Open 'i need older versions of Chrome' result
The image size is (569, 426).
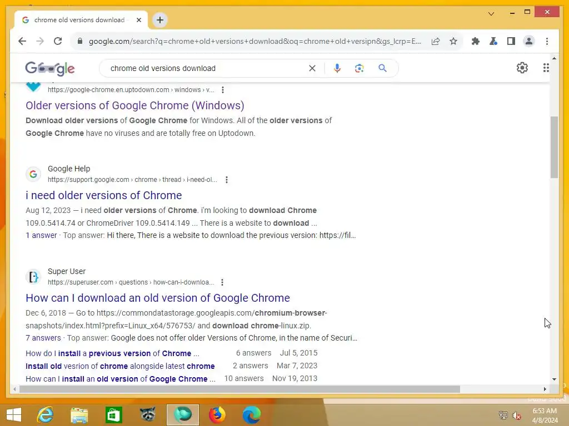pyautogui.click(x=103, y=195)
